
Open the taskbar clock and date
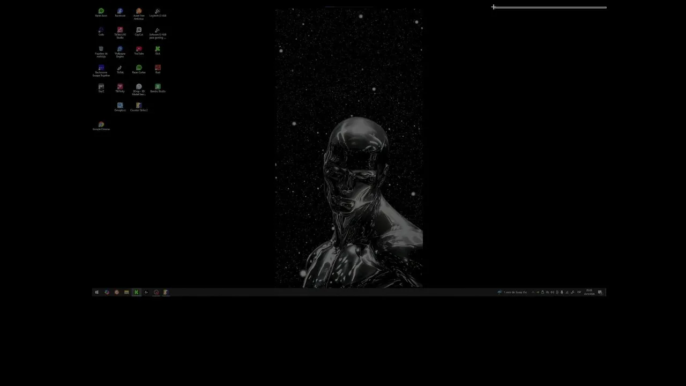(x=589, y=292)
